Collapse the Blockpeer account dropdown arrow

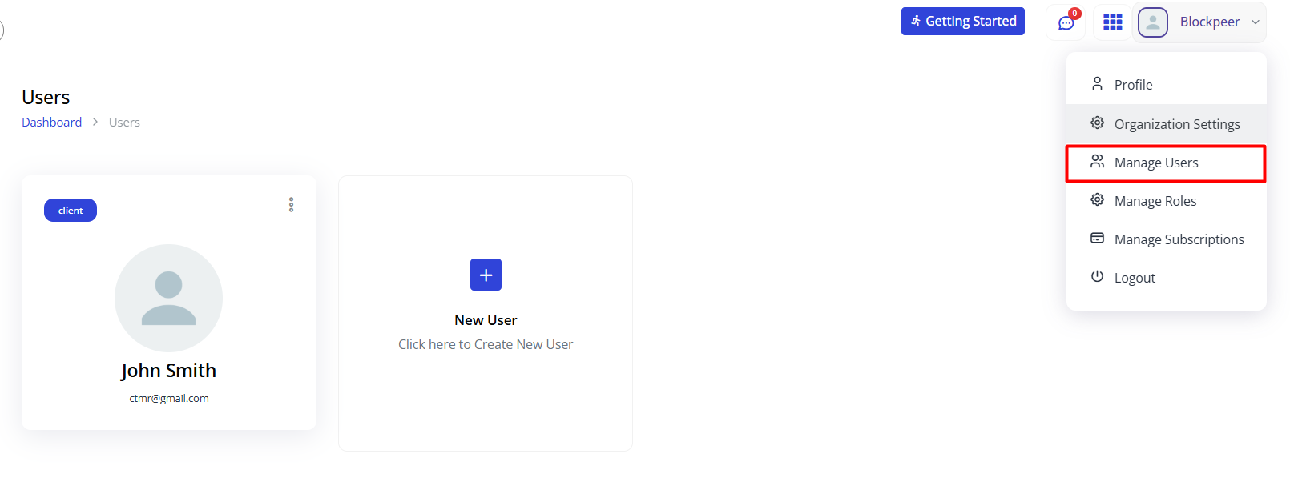(x=1255, y=22)
